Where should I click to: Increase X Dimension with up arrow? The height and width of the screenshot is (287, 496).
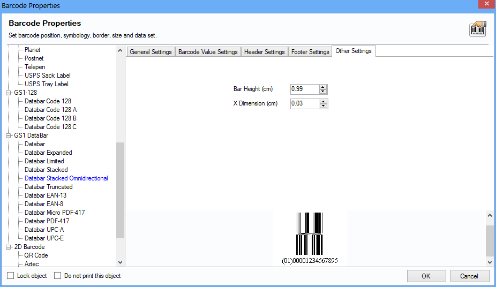[323, 101]
